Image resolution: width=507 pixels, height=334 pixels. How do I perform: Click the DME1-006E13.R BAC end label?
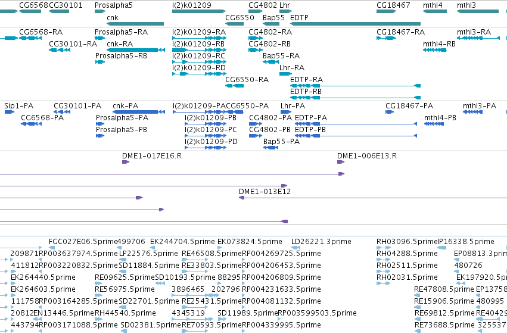pos(367,156)
